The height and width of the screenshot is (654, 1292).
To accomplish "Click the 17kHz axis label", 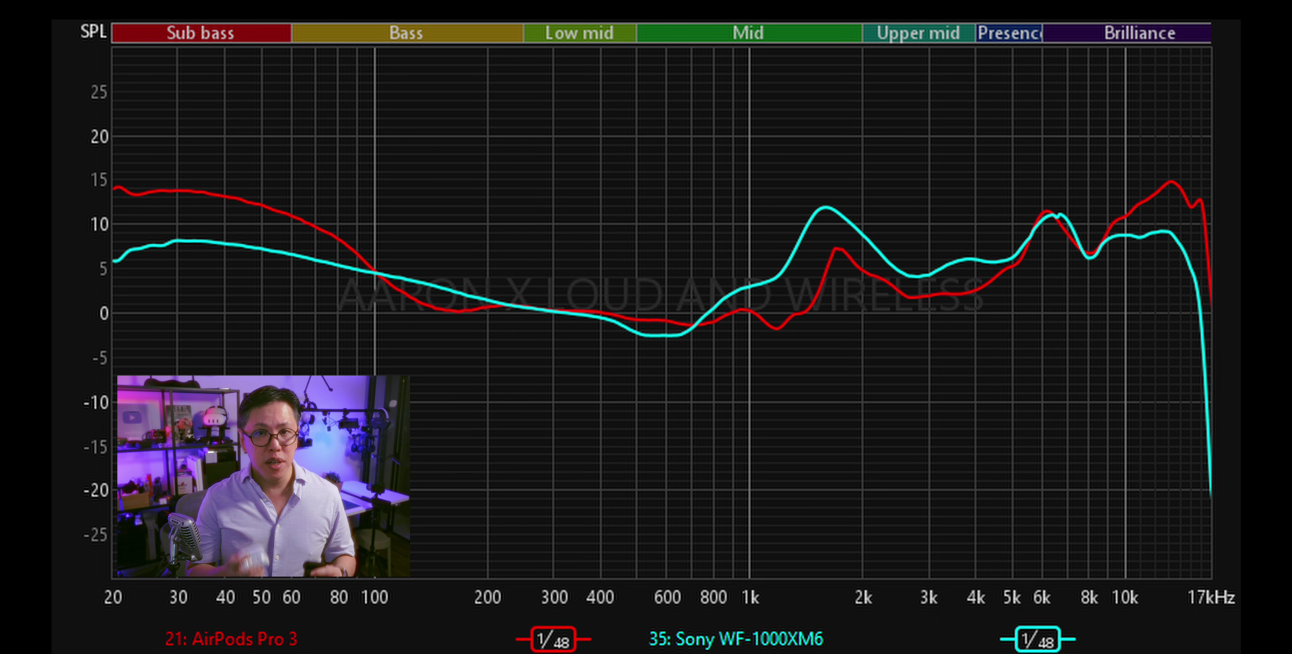I will click(x=1211, y=597).
